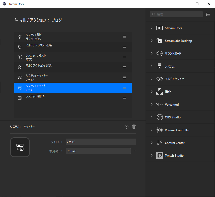The height and width of the screenshot is (197, 215).
Task: Delete the selected hotkey action with trash icon
Action: 134,127
